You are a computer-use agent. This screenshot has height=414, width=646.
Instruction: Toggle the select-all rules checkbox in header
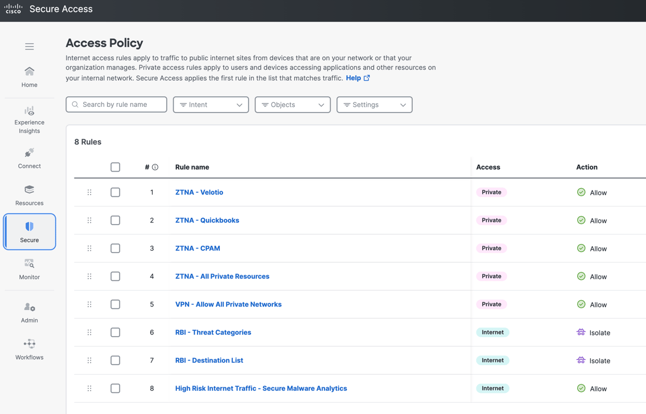coord(116,167)
